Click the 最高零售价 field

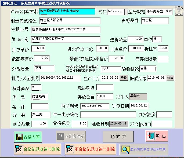[x=42, y=58]
